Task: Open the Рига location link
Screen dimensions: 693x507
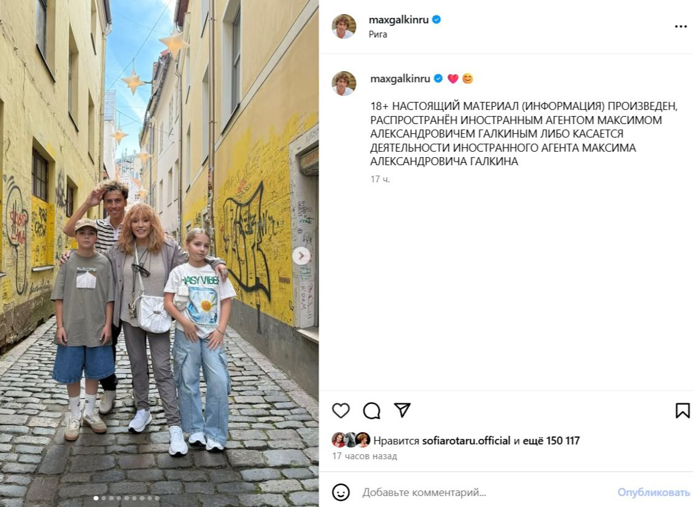Action: pos(378,34)
